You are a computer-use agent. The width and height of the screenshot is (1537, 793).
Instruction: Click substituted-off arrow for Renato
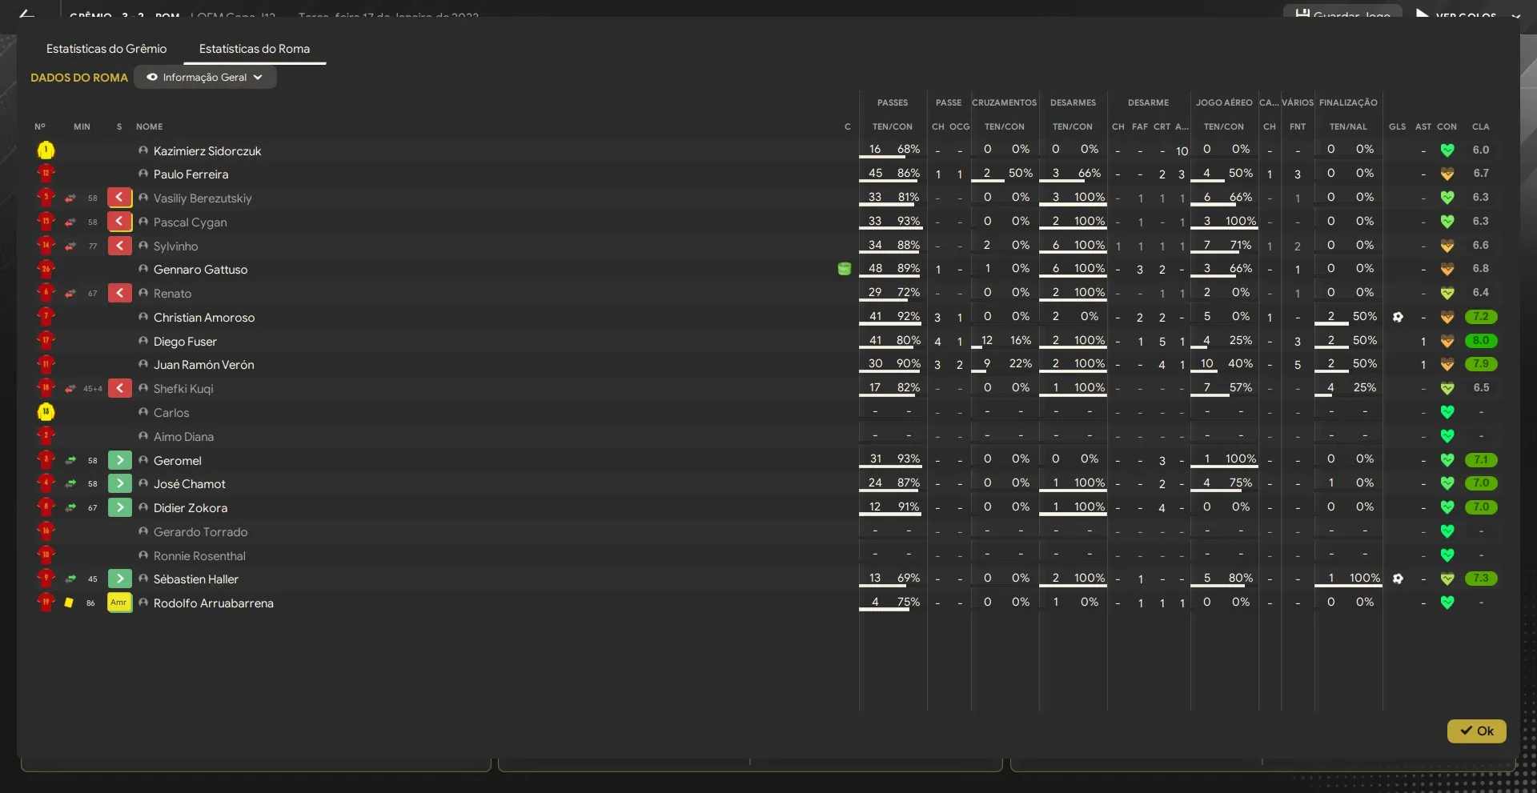tap(119, 293)
